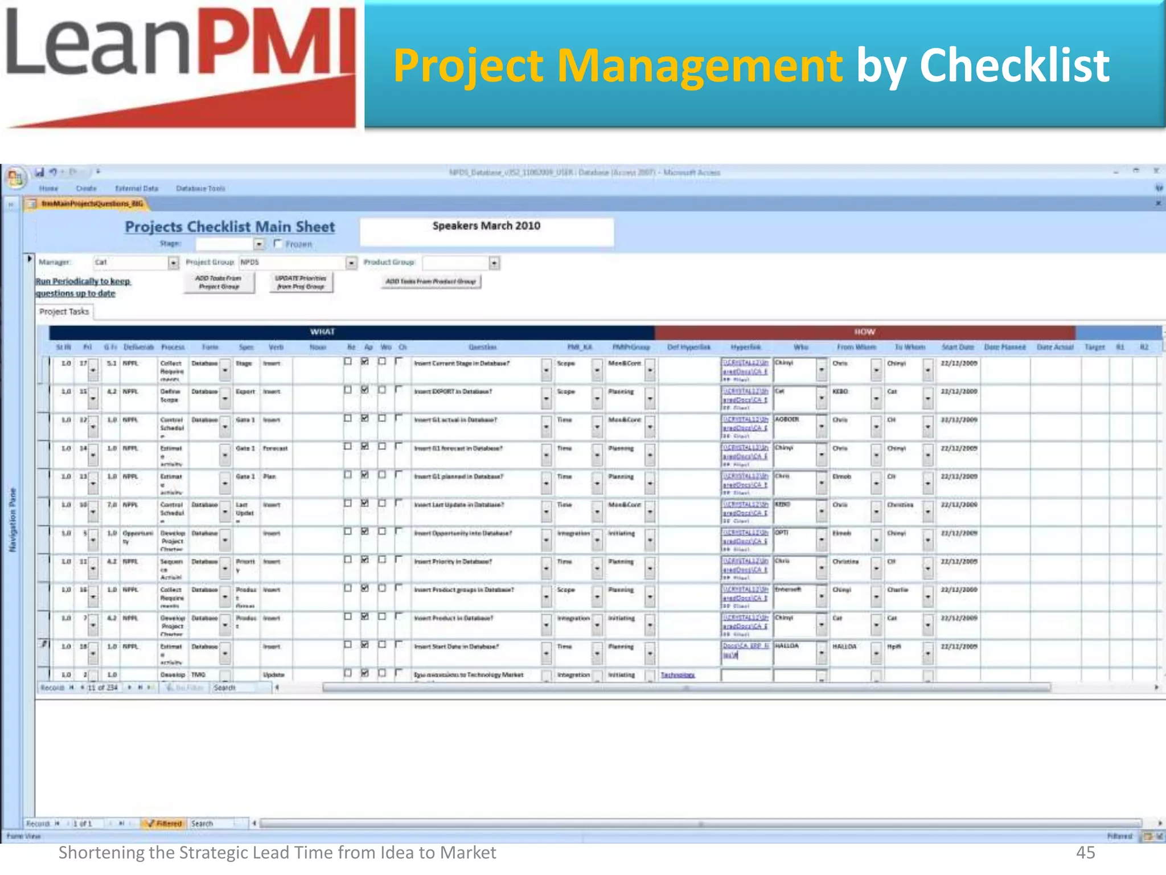Click the subform horizontal scrollbar thumb

(686, 688)
